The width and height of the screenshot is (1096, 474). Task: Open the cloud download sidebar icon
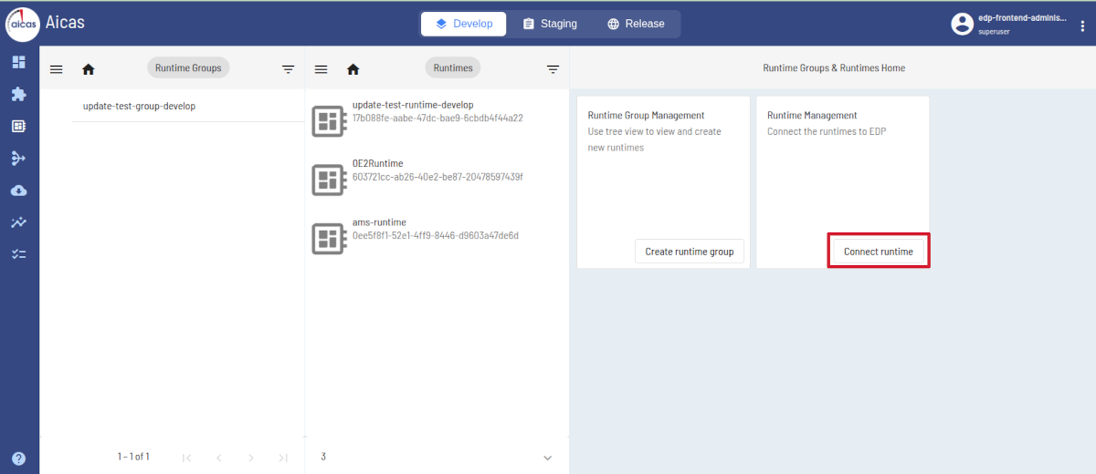18,191
